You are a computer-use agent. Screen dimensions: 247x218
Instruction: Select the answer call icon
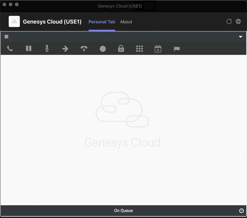84,49
